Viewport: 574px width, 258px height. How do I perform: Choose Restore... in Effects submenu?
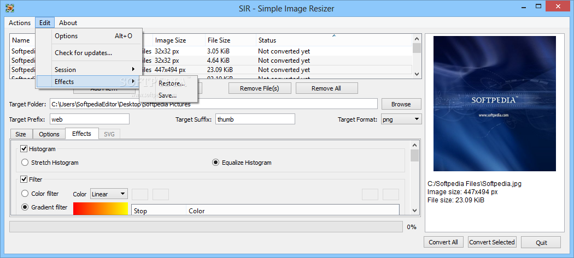coord(171,83)
